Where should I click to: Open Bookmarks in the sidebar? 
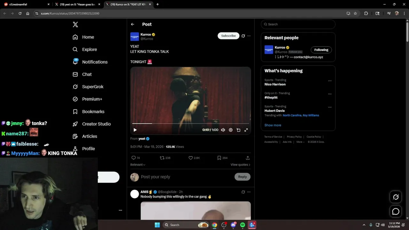pyautogui.click(x=89, y=111)
